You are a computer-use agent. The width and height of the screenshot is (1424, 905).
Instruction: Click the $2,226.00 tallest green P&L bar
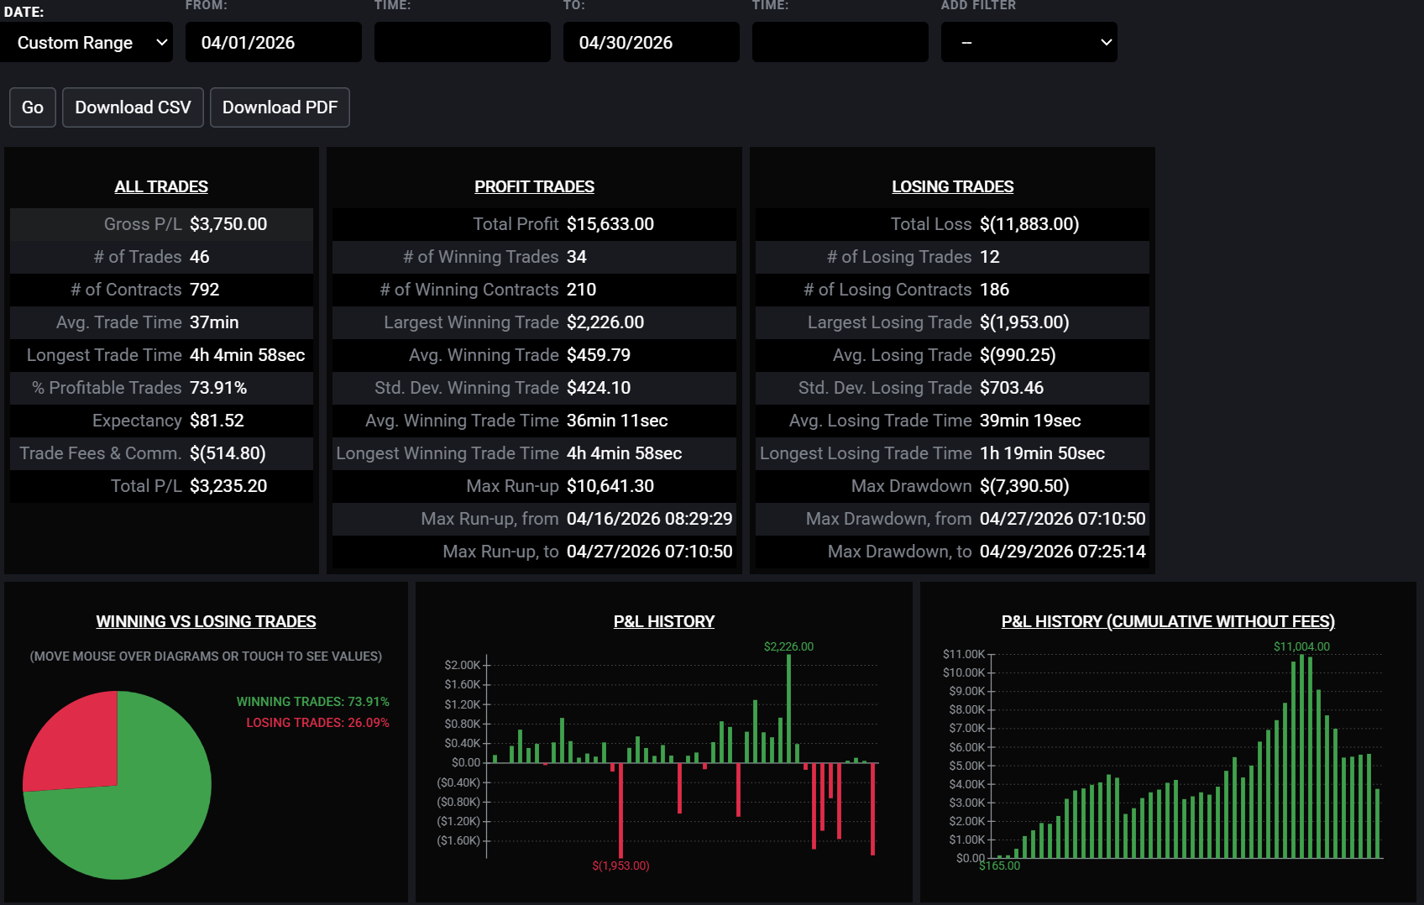point(788,709)
